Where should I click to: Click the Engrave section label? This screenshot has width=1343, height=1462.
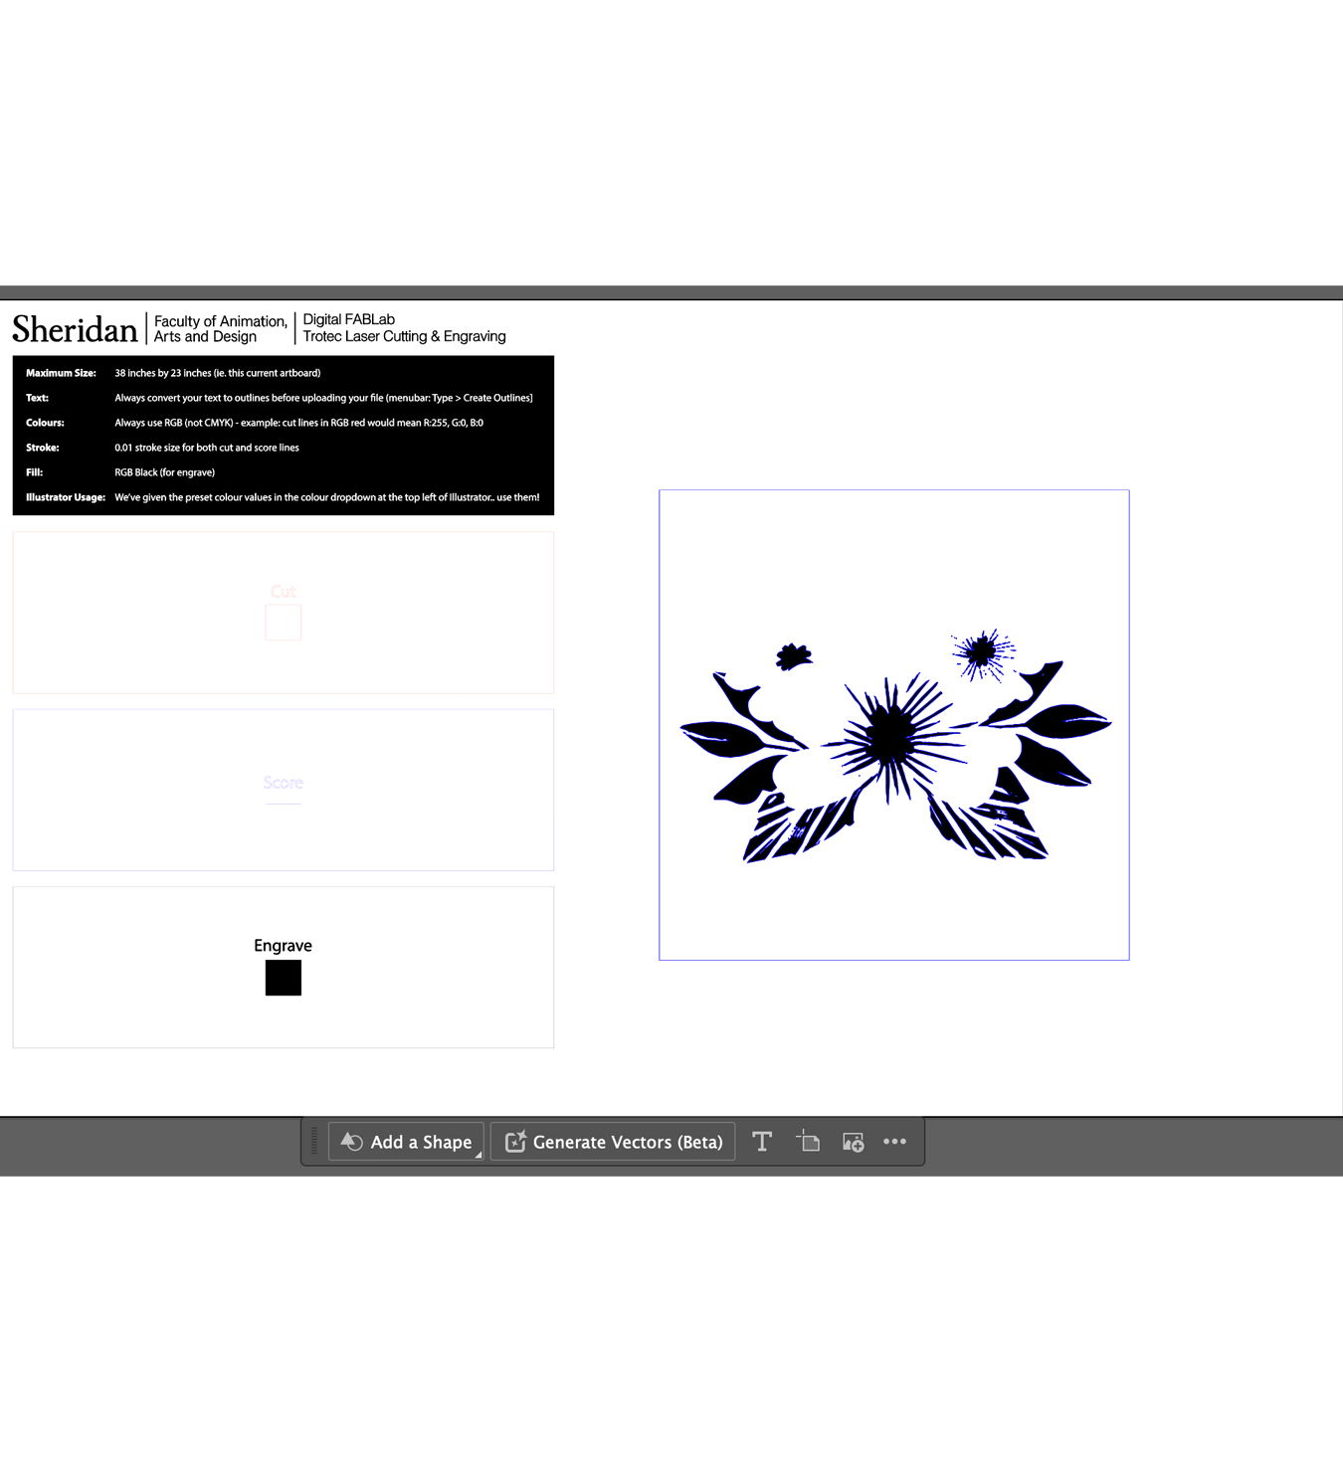tap(283, 945)
